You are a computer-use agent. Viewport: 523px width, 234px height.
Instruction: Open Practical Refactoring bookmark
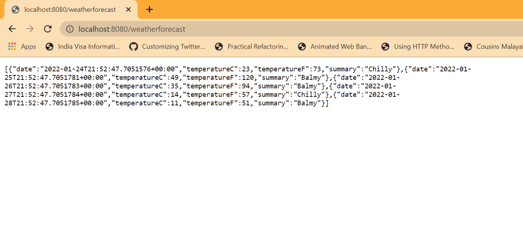252,47
